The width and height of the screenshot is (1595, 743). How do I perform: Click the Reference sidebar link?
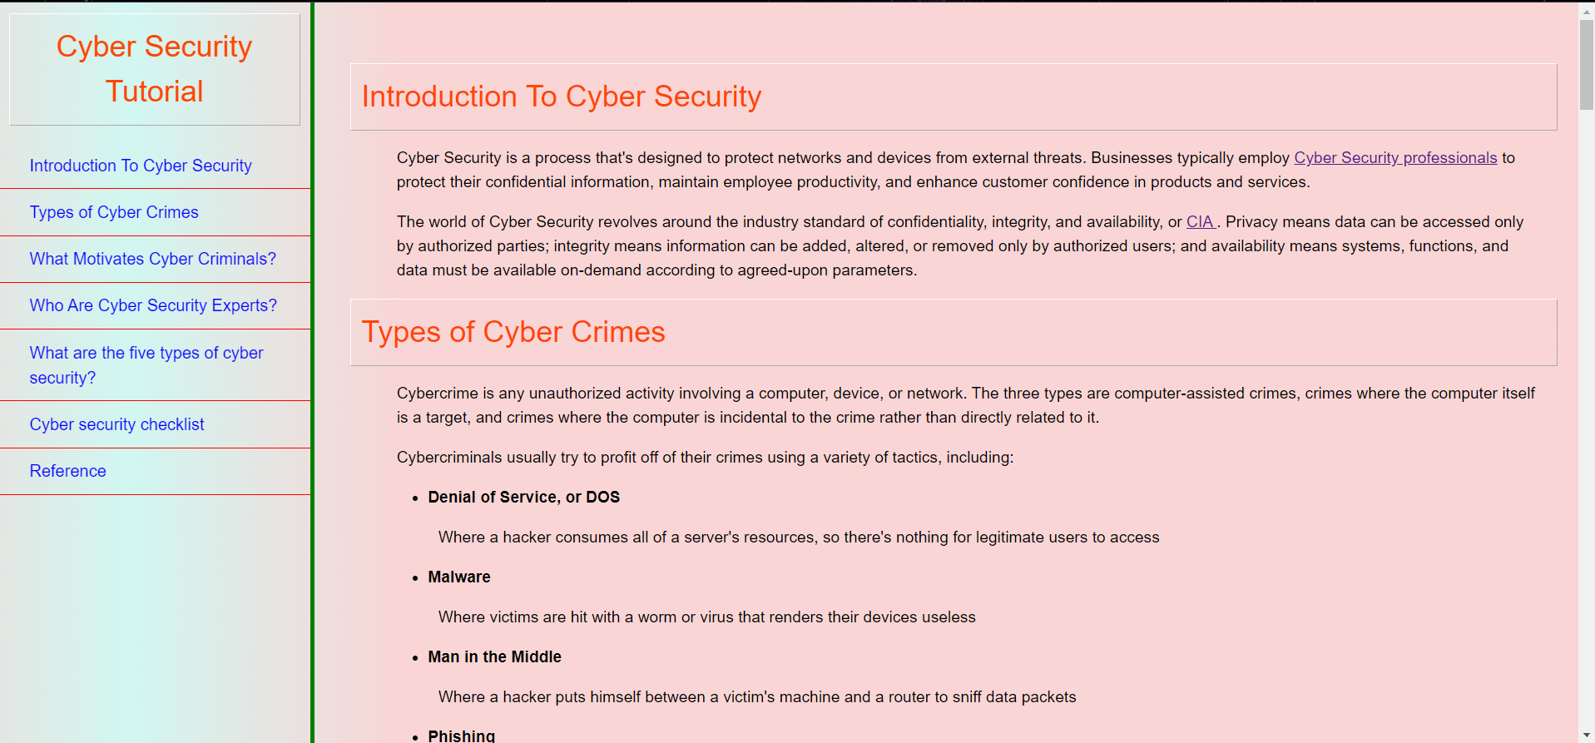pos(68,471)
